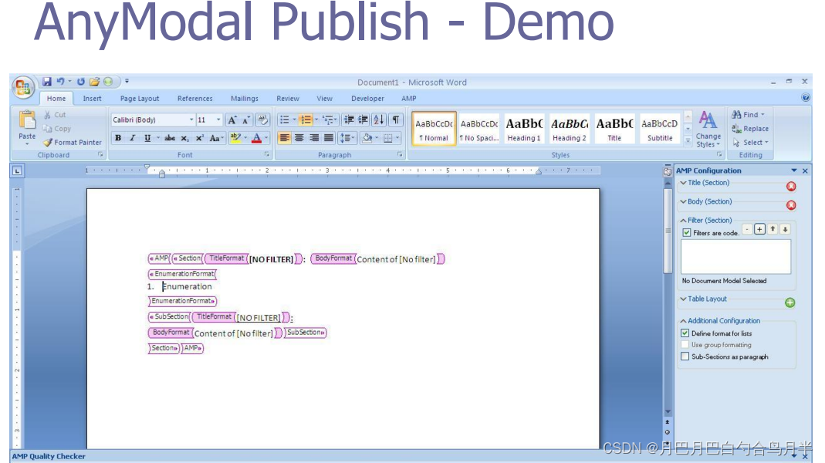Viewport: 825px width, 463px height.
Task: Click the Office button orb
Action: pos(22,87)
